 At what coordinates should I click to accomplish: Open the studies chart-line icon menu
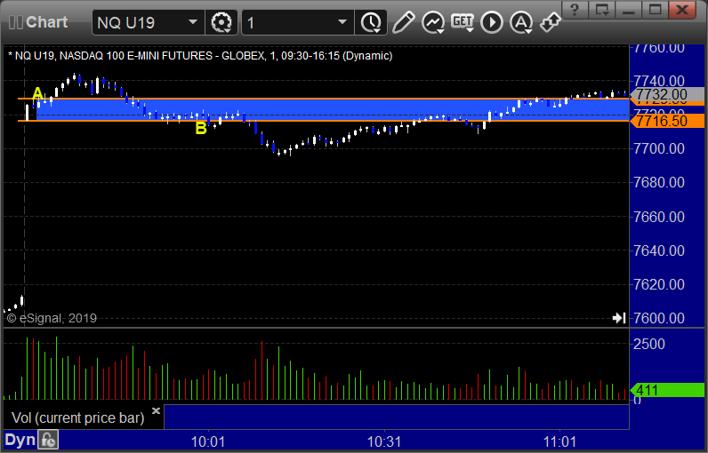433,22
